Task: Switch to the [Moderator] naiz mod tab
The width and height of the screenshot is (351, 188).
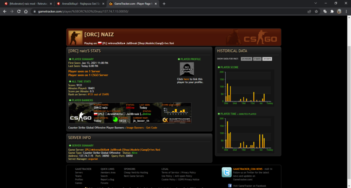Action: click(x=28, y=4)
